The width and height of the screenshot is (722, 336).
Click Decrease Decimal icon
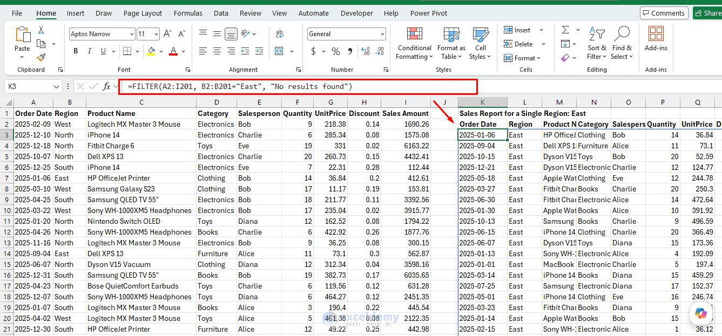tap(380, 51)
